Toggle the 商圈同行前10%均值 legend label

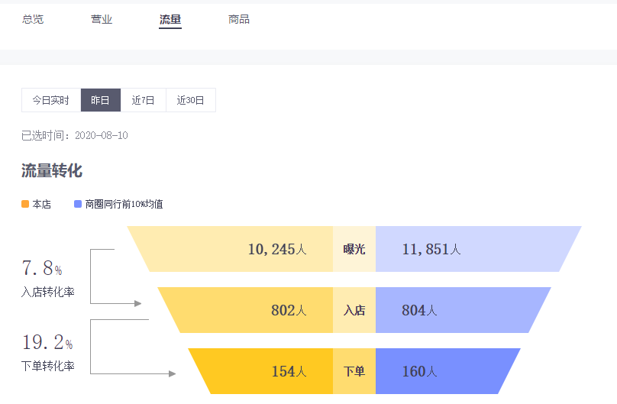tap(124, 204)
